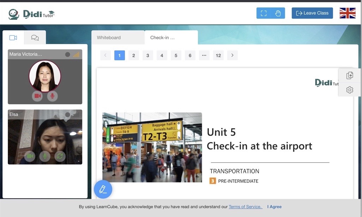The width and height of the screenshot is (362, 217).
Task: Select the "Check-in at the airport" text
Action: tap(259, 146)
